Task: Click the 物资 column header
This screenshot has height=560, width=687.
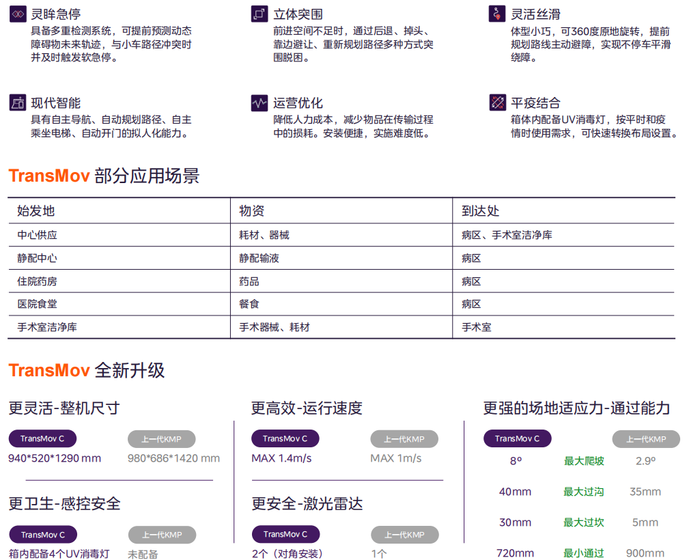Action: [251, 211]
